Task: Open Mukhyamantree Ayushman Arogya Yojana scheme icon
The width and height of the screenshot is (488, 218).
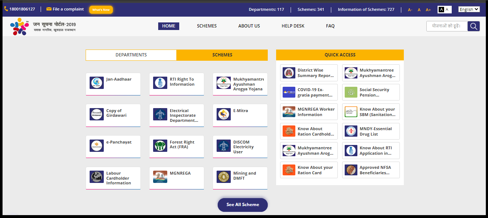Action: [x=224, y=83]
